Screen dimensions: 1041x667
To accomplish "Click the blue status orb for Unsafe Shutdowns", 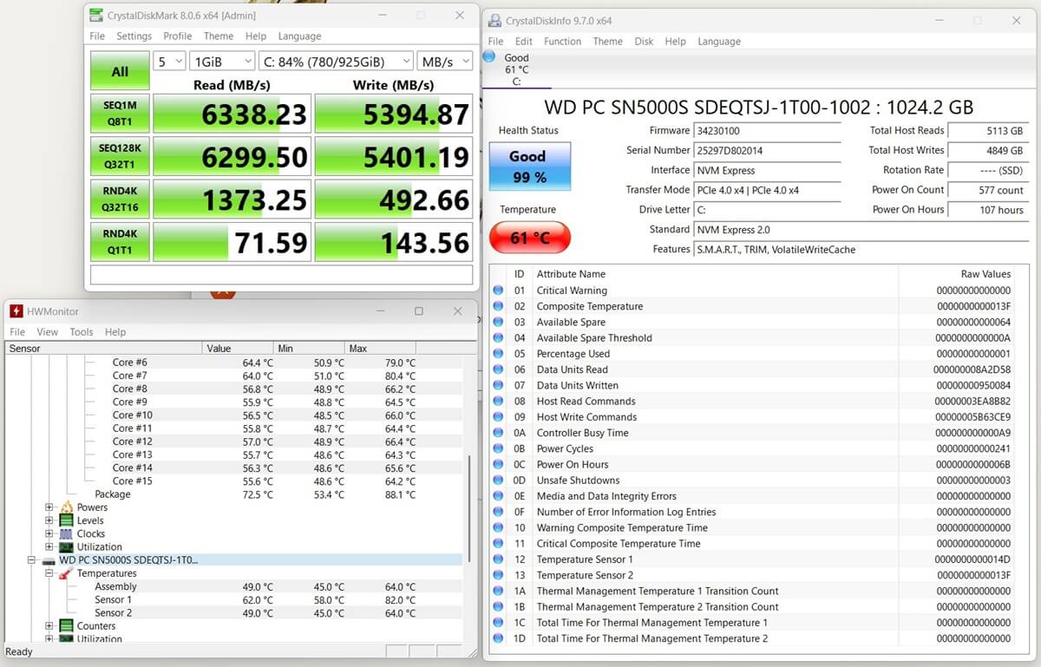I will [x=498, y=481].
